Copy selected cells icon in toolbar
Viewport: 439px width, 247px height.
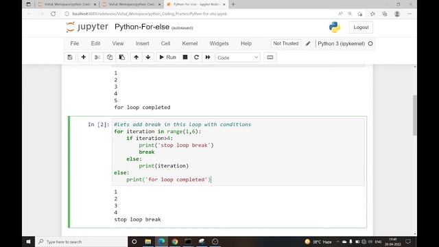click(x=110, y=57)
